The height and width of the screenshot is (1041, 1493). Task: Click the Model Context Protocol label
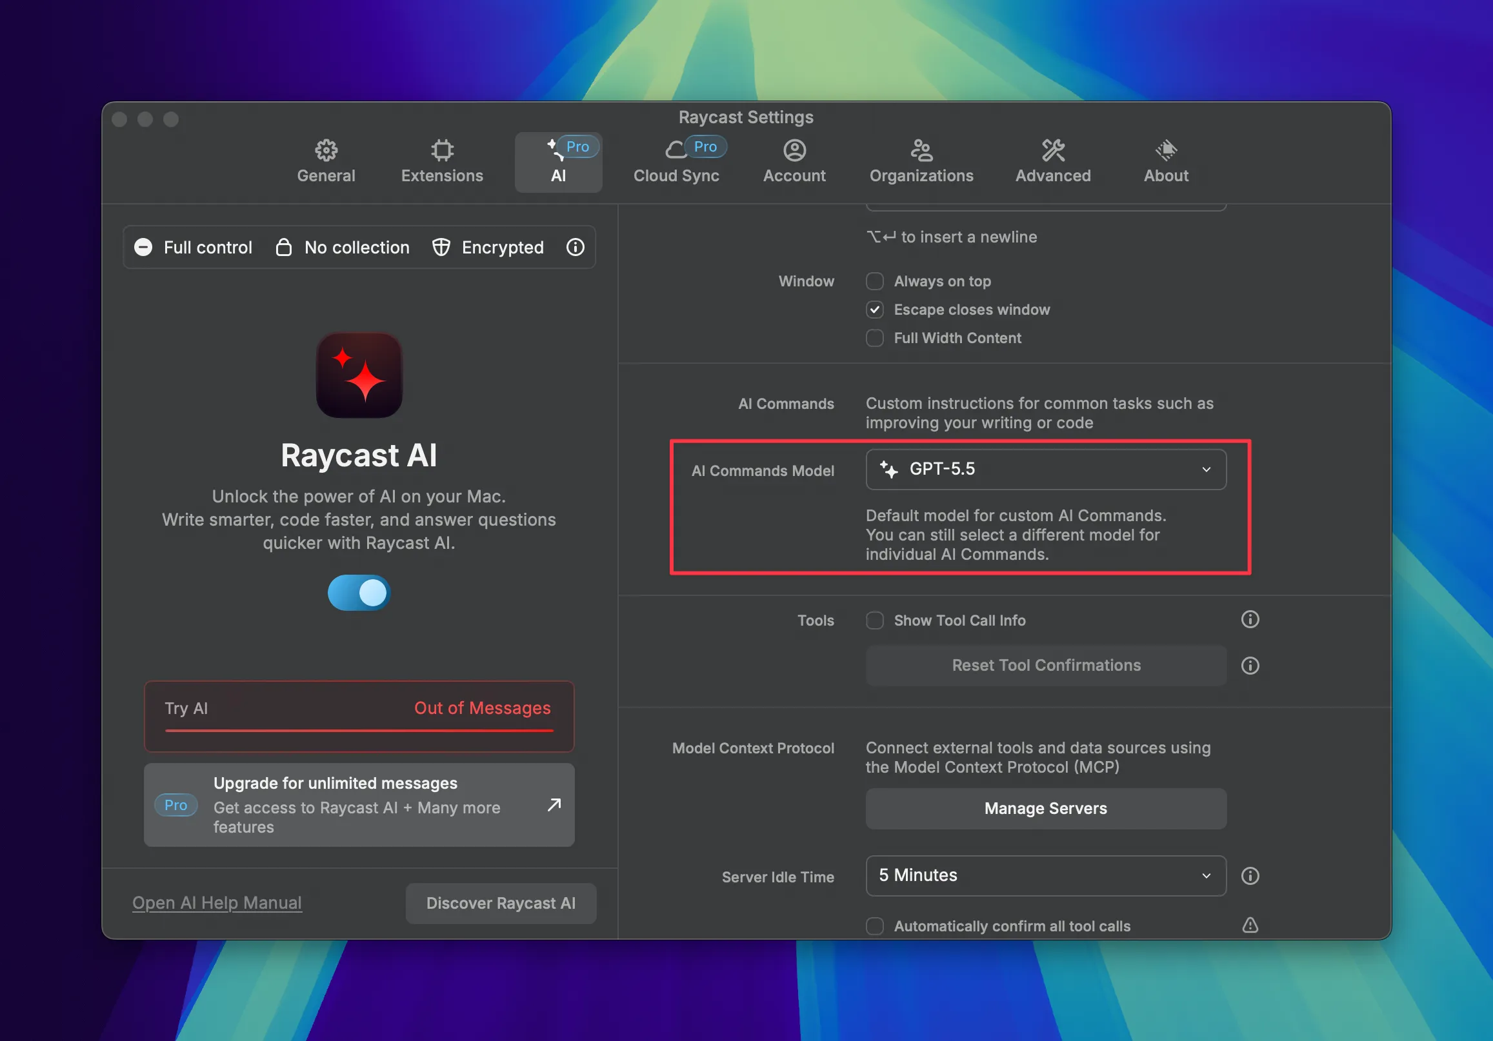point(753,748)
